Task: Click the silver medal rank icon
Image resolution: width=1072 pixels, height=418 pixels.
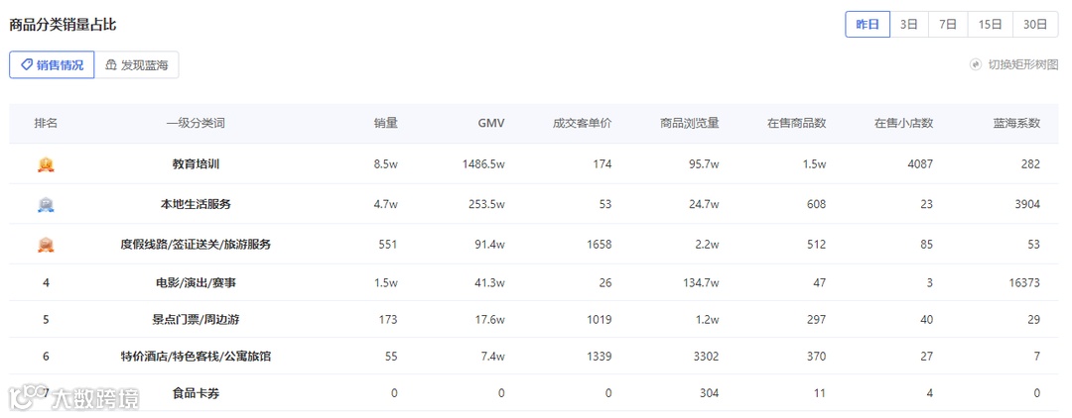Action: tap(46, 205)
